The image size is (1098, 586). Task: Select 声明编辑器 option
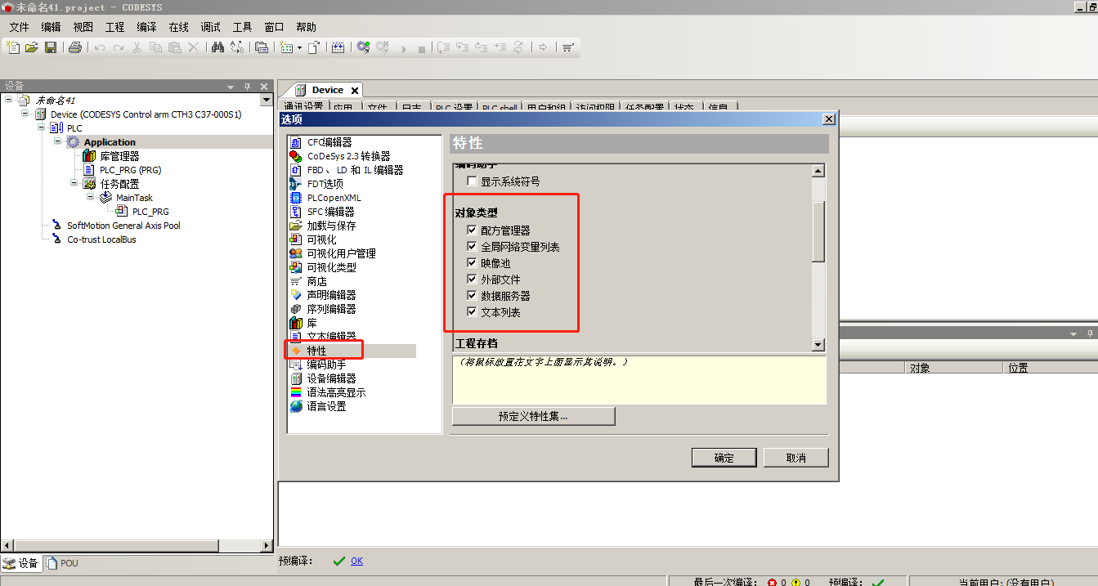pos(331,295)
